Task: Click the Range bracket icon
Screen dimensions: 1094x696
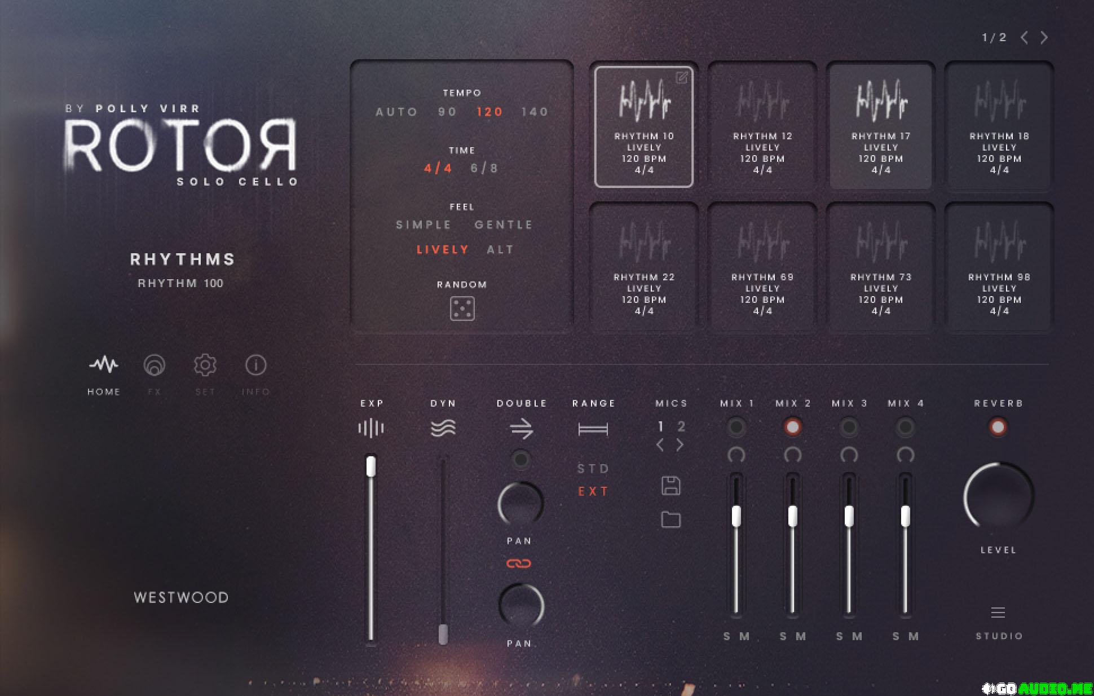Action: 593,429
